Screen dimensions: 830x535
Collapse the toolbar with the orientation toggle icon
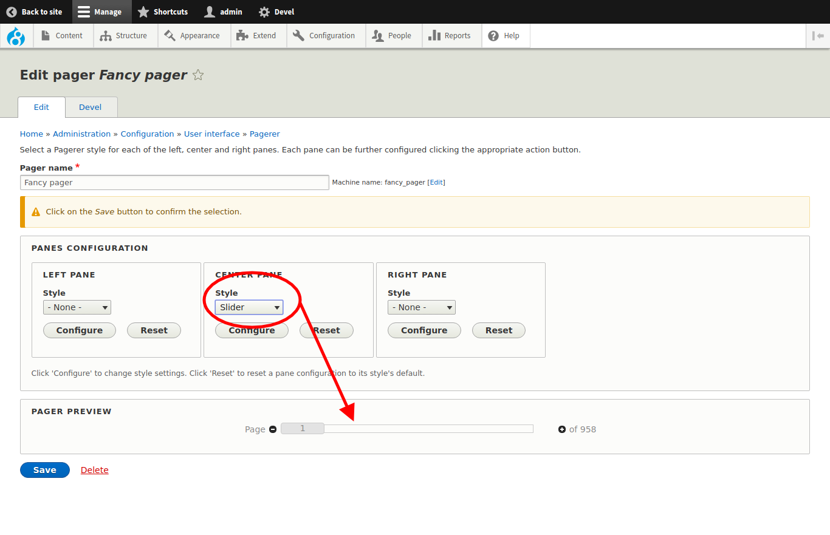click(x=818, y=36)
